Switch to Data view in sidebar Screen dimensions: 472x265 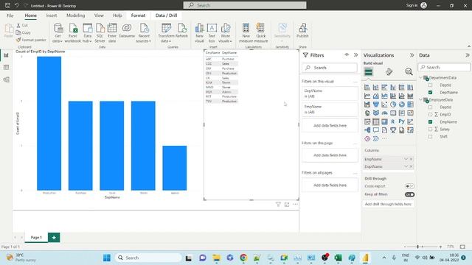click(6, 67)
